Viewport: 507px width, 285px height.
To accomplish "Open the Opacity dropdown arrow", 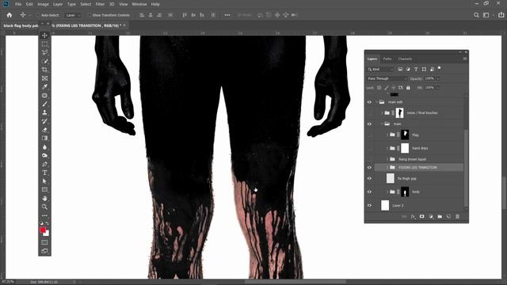I will tap(438, 78).
